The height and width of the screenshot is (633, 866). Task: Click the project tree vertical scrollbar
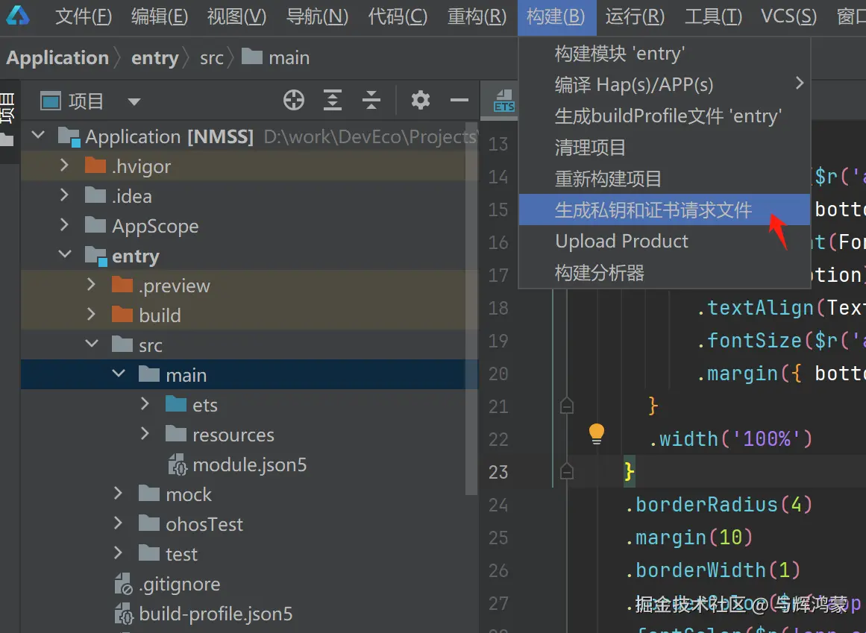pos(471,309)
